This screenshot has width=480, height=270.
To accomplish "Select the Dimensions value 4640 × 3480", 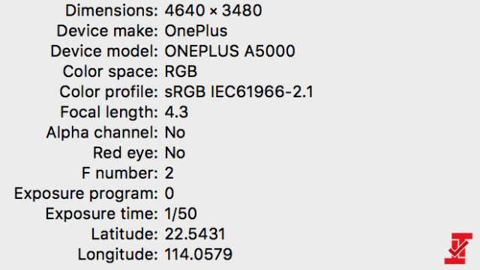I will coord(213,10).
